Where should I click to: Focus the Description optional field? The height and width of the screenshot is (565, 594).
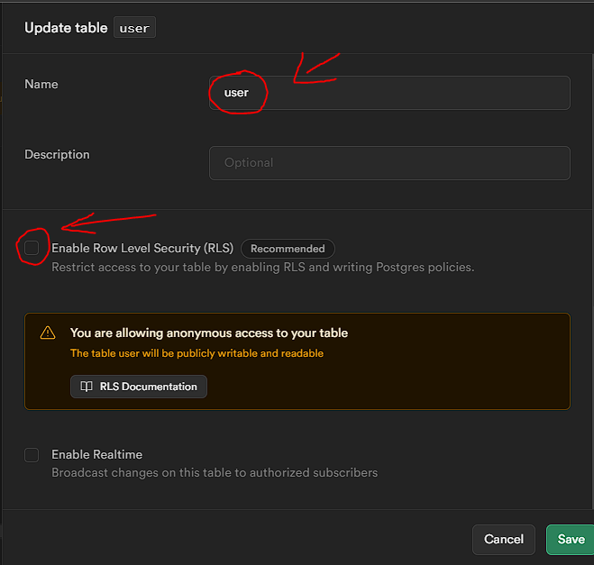(x=389, y=163)
